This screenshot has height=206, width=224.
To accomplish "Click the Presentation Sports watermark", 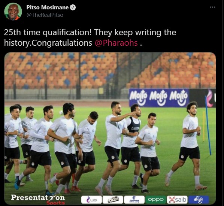I will tap(38, 199).
